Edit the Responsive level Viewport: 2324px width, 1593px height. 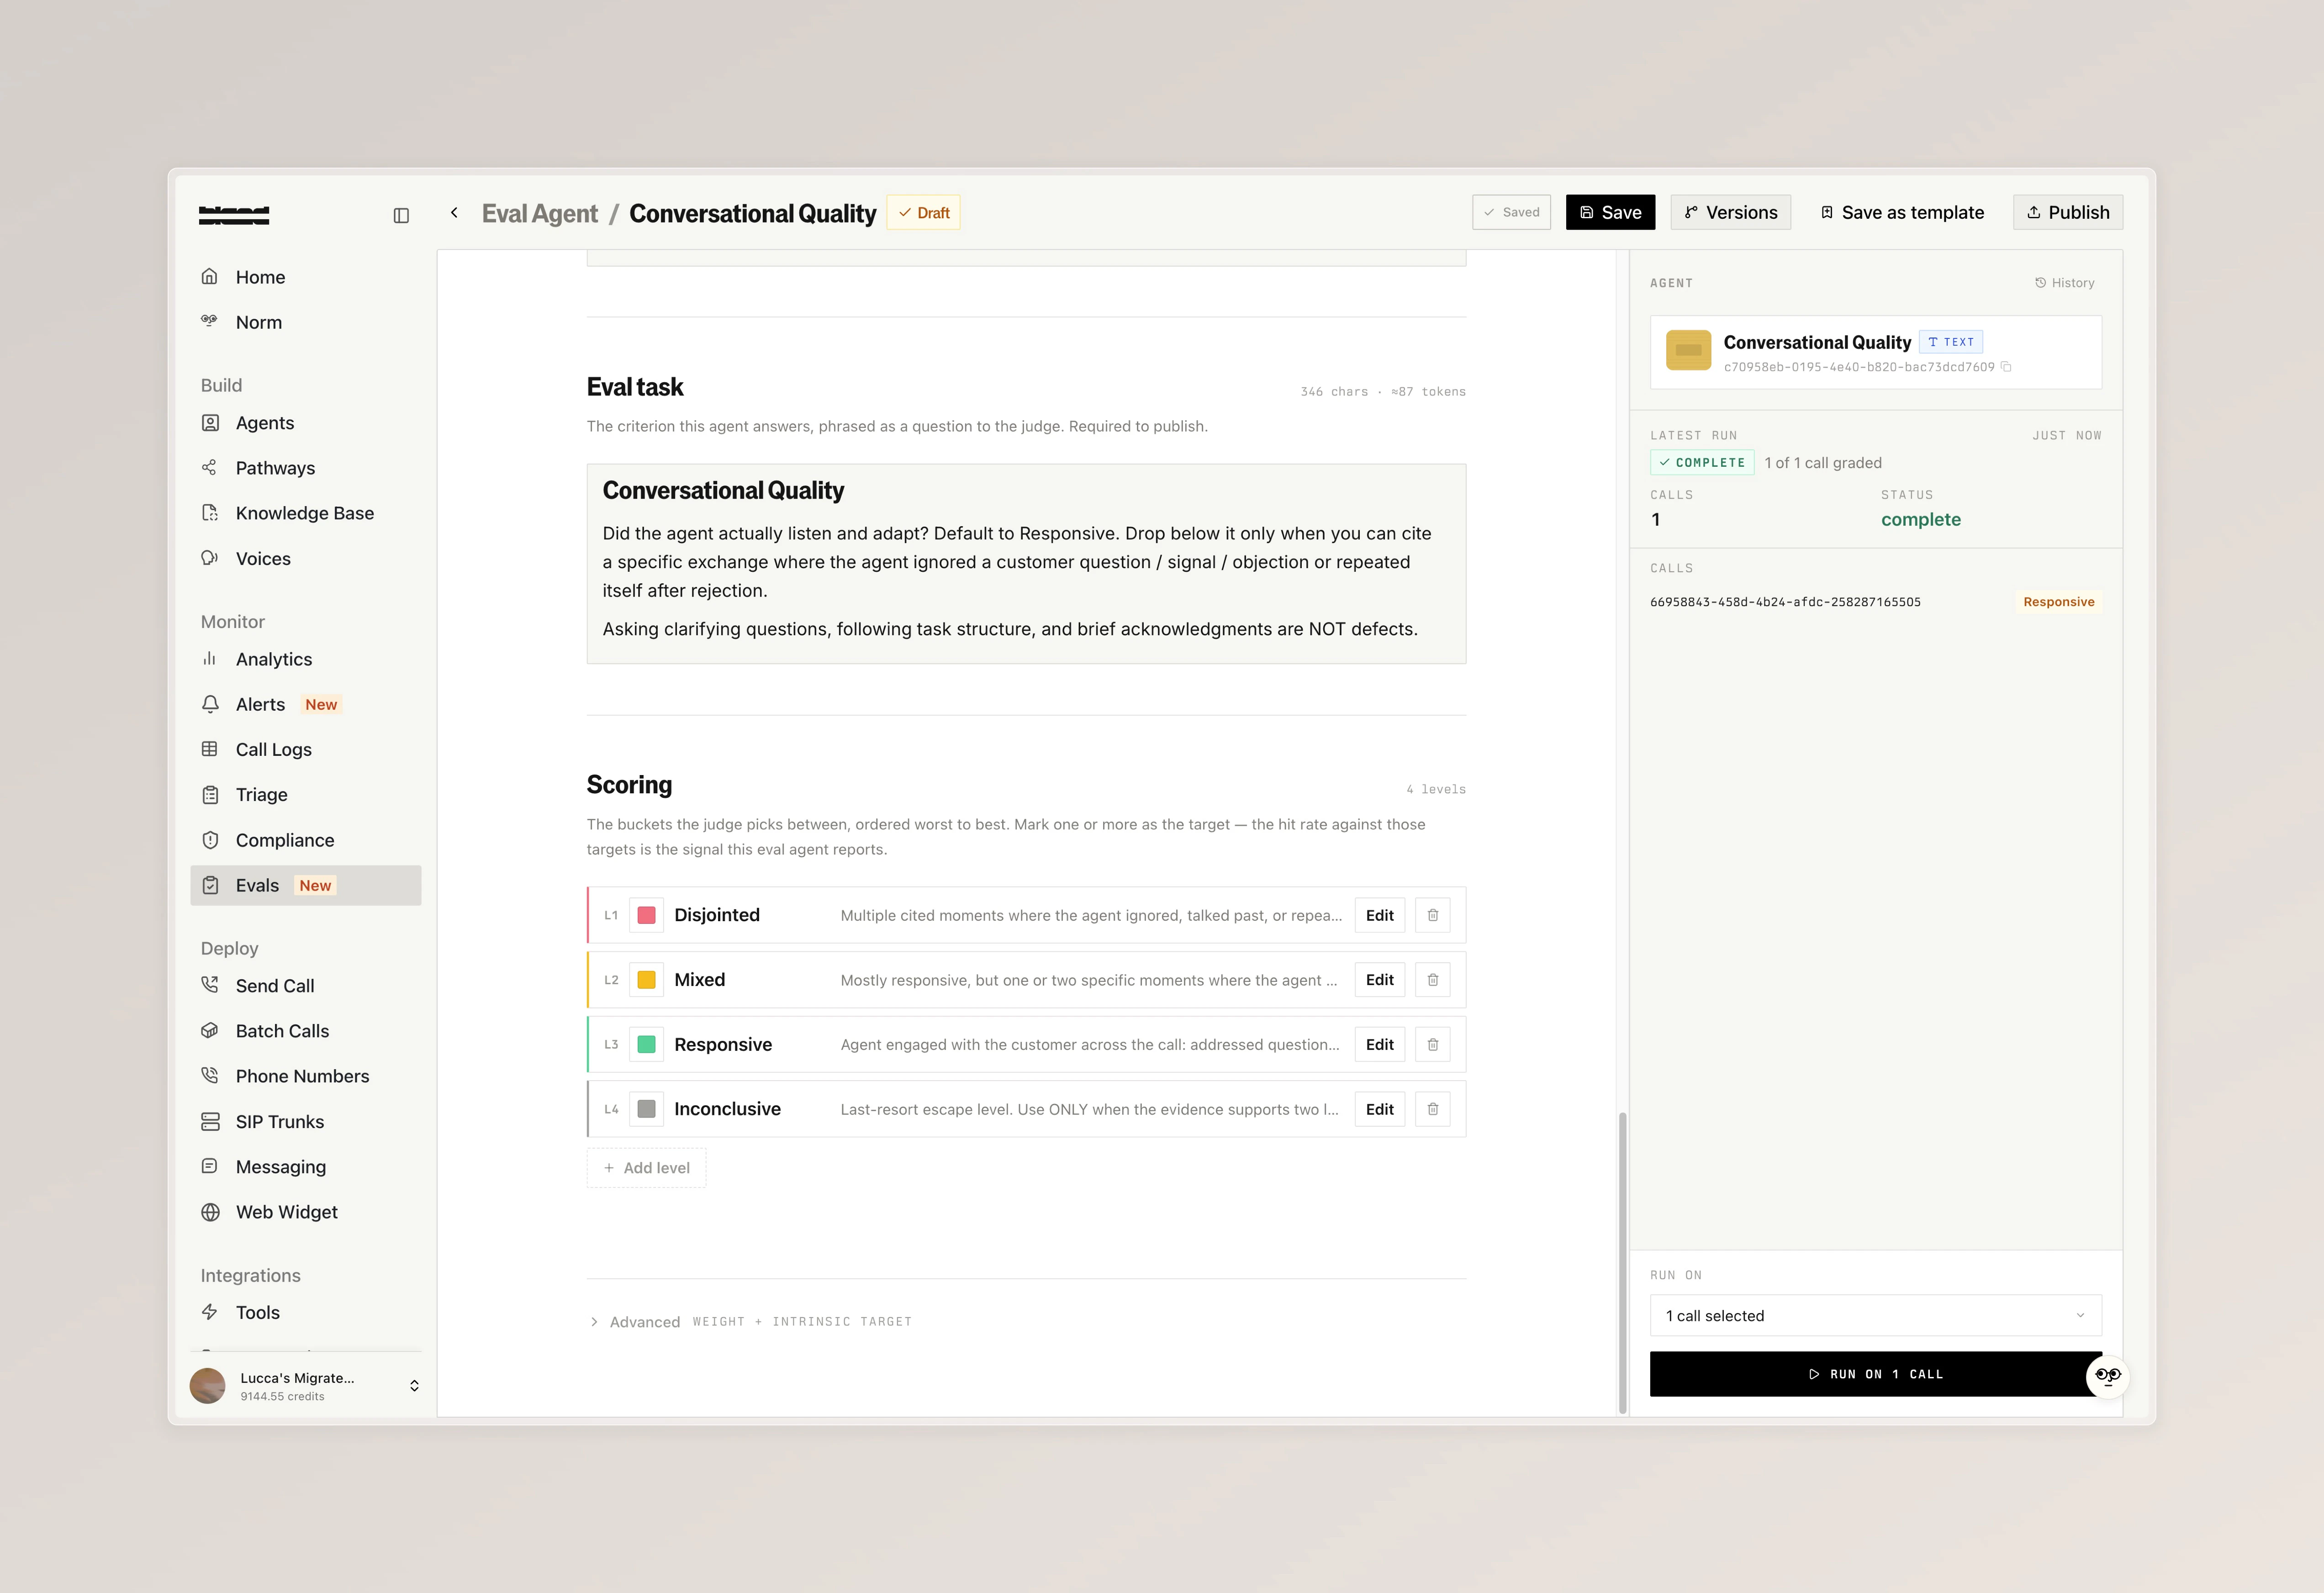[x=1379, y=1044]
